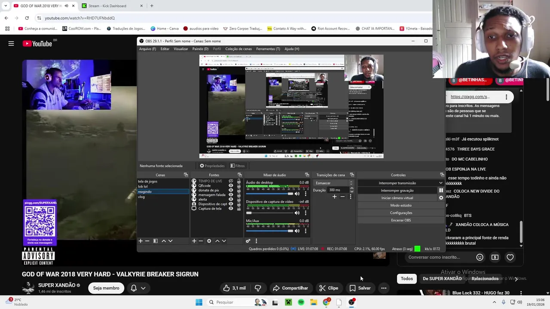Dislike the YouTube video
550x309 pixels.
point(258,288)
